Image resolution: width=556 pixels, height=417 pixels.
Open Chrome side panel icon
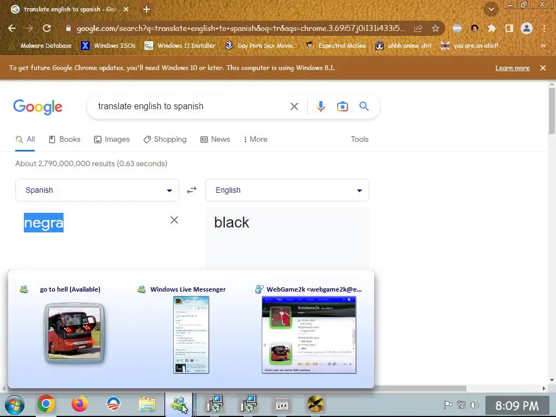click(509, 28)
